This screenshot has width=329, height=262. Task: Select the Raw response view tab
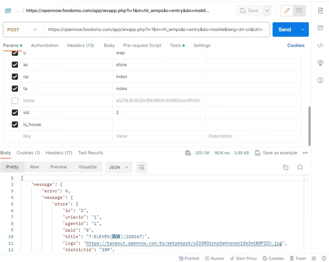[34, 167]
